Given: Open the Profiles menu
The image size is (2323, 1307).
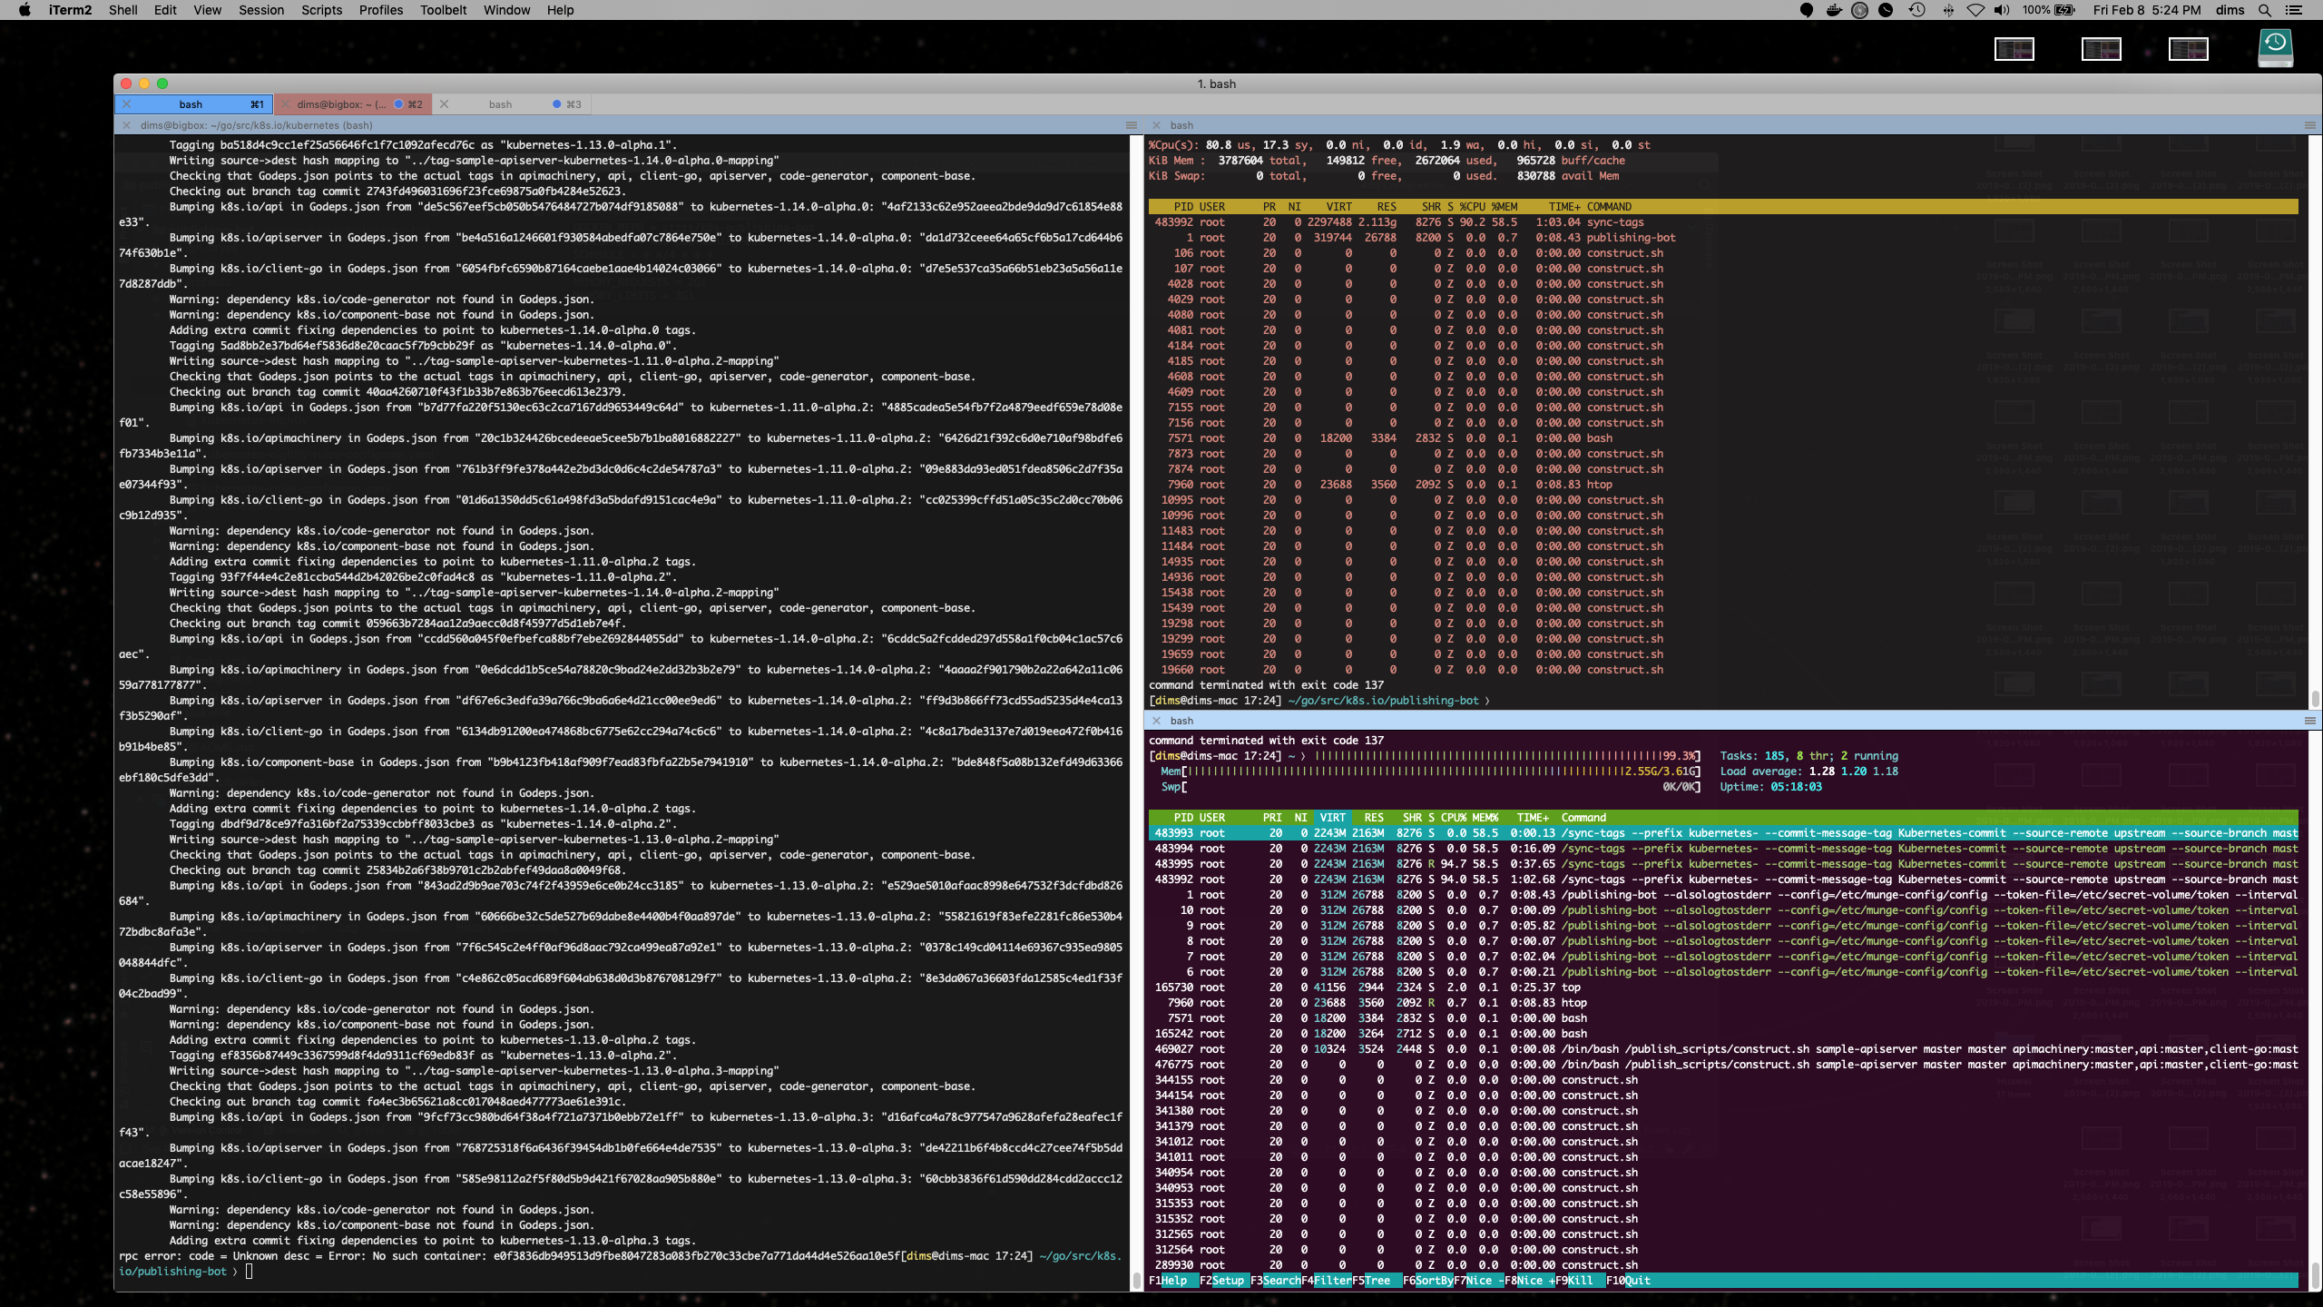Looking at the screenshot, I should pyautogui.click(x=381, y=10).
